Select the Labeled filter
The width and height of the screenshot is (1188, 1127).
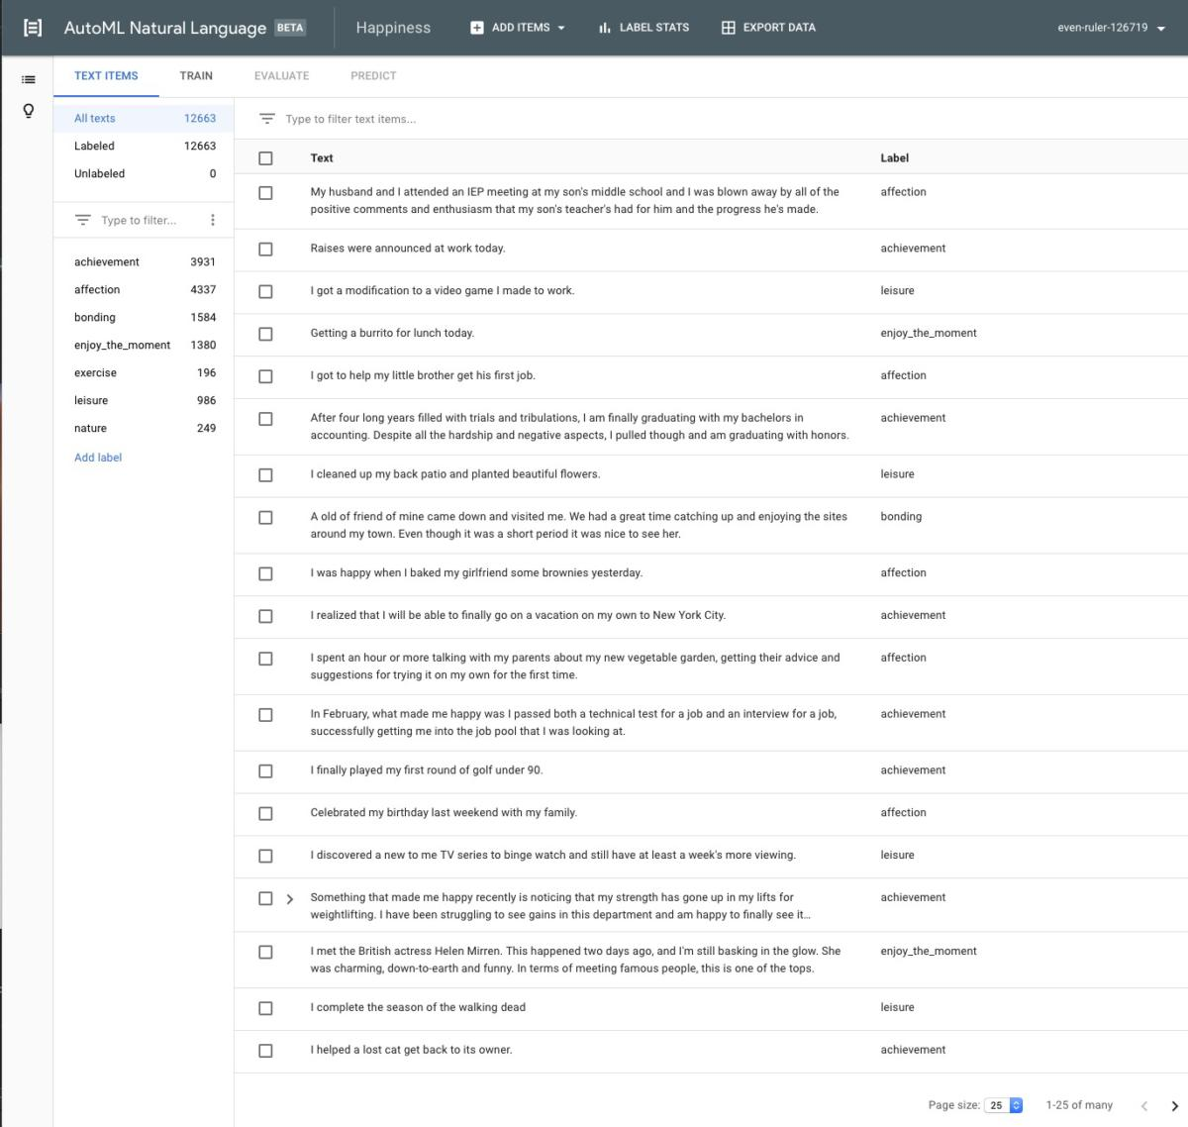tap(144, 146)
